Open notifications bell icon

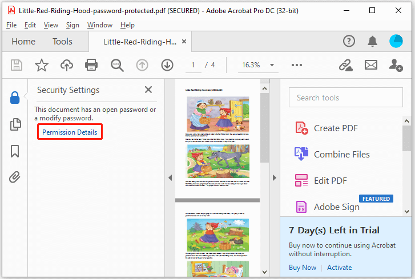click(x=372, y=41)
